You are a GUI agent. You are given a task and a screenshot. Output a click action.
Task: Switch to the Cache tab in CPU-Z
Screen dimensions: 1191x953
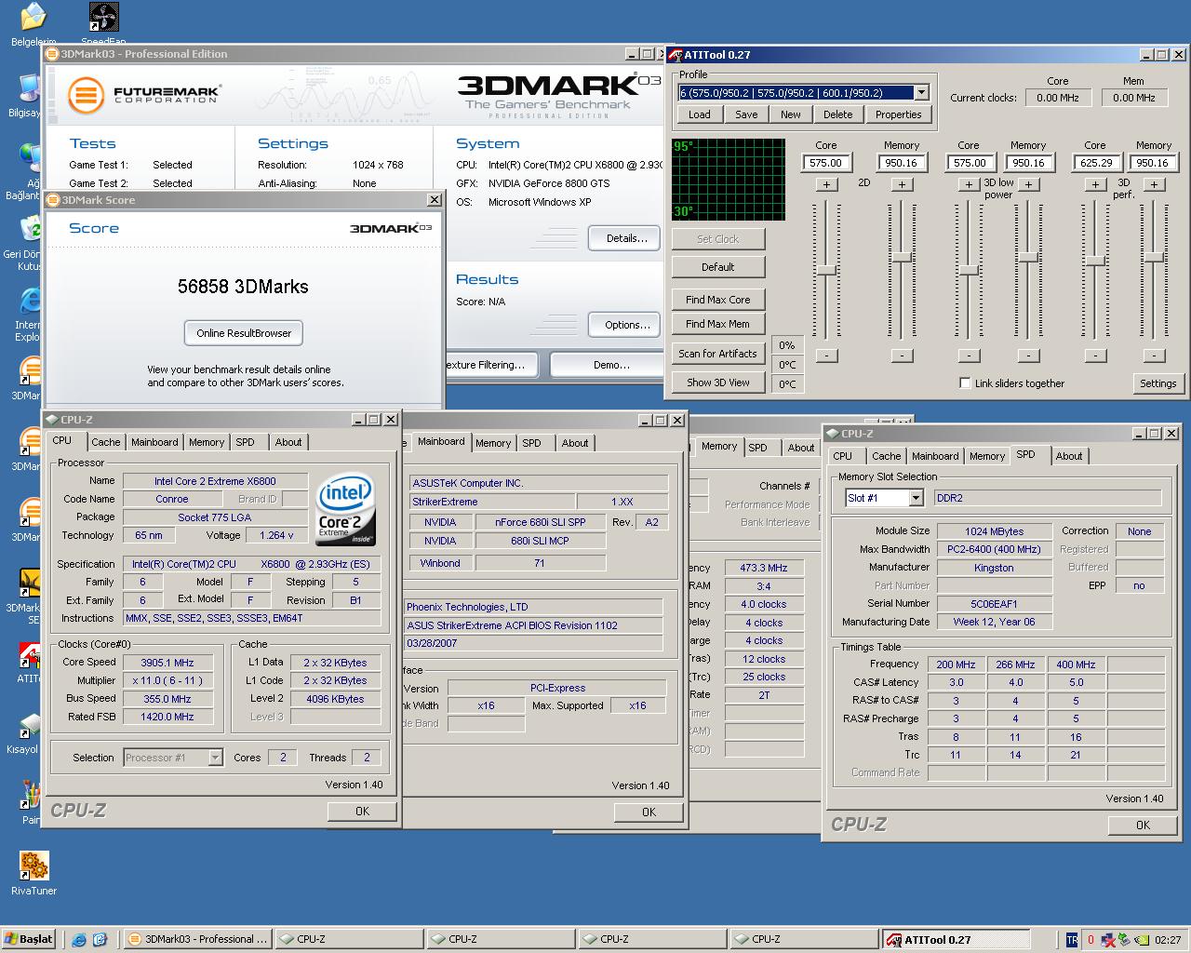(x=105, y=442)
